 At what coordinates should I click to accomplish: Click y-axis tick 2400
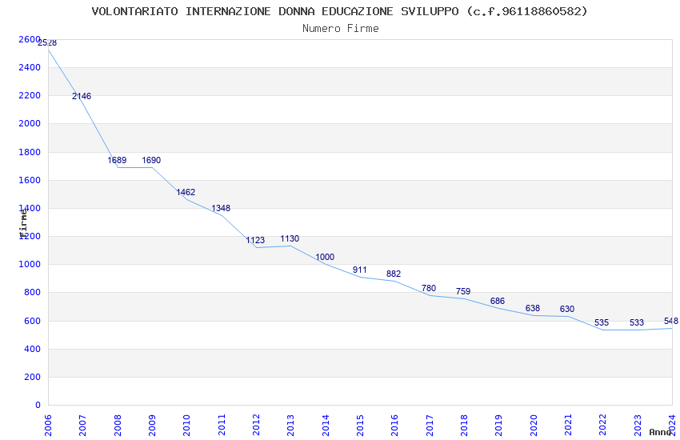[30, 68]
